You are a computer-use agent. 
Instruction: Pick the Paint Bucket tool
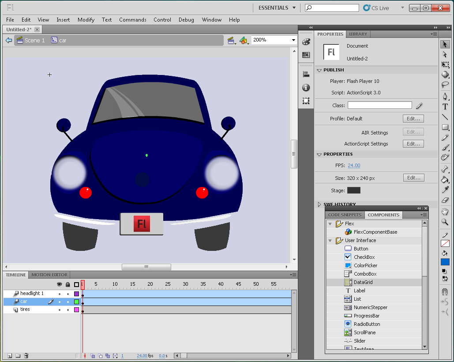click(445, 179)
